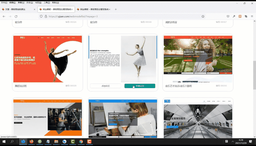Screen dimensions: 256x146
Task: Open Windows taskbar search
Action: [x=12, y=141]
